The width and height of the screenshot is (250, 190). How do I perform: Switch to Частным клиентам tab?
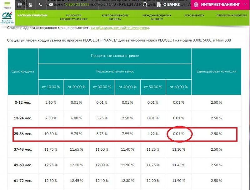pyautogui.click(x=32, y=15)
